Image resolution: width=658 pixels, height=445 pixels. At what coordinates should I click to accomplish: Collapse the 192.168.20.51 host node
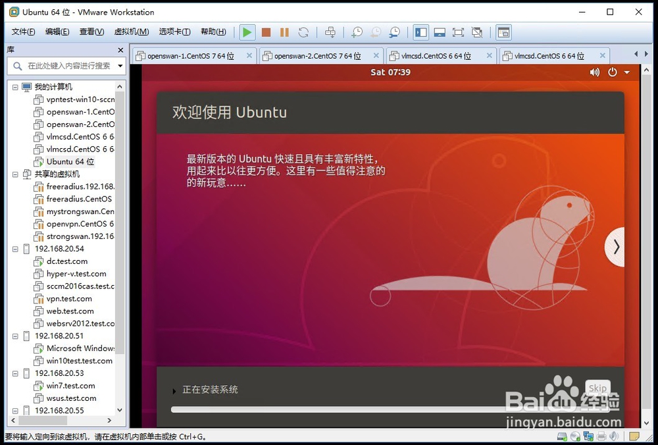(x=15, y=336)
